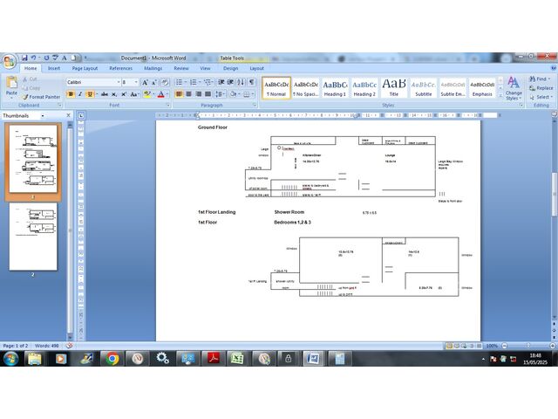Image resolution: width=558 pixels, height=419 pixels.
Task: Click the Paste icon in Clipboard group
Action: [x=11, y=85]
